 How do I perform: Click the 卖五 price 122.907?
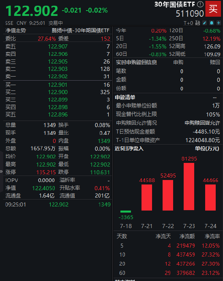coord(58,46)
